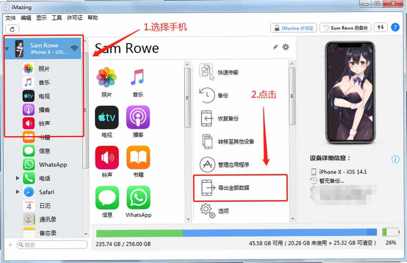This screenshot has height=263, width=407.
Task: Open device settings gear beside Sam Rowe
Action: [285, 47]
